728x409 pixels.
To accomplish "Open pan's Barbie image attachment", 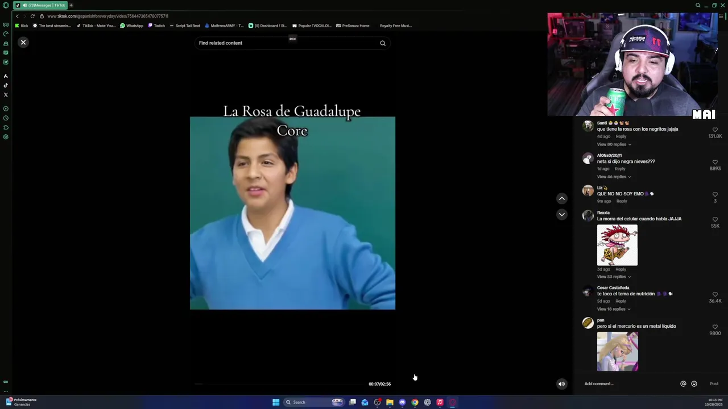I will (x=617, y=352).
